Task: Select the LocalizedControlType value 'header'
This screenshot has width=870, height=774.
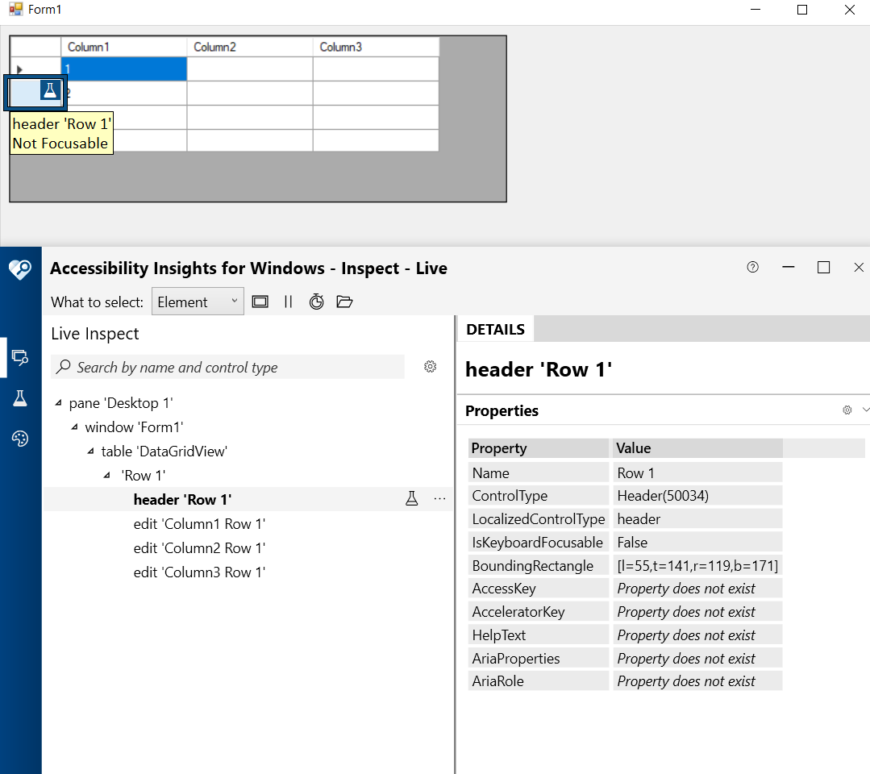Action: pyautogui.click(x=697, y=518)
